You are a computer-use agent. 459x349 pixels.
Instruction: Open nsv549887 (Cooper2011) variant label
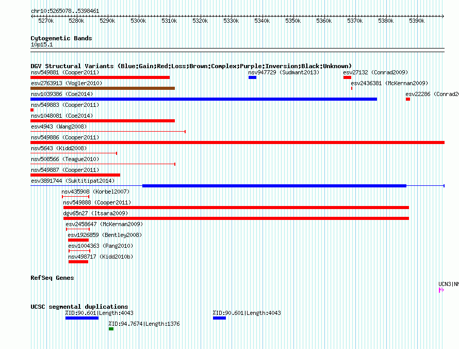point(65,170)
